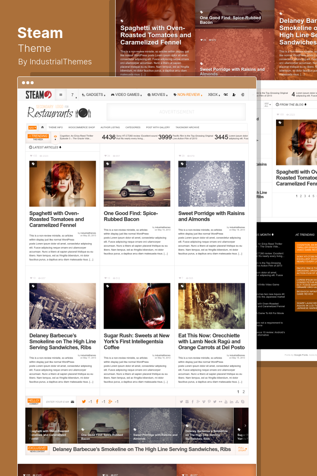Click the Enter Your E-Mail field
Screen dimensions: 317x476
click(57, 402)
